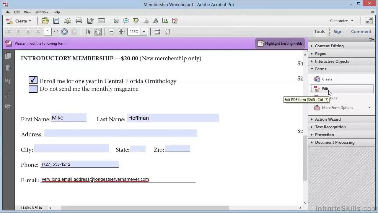Click the delete page icon

click(x=146, y=21)
